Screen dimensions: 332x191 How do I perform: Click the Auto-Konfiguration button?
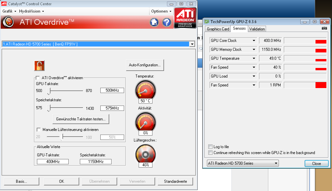coord(145,65)
